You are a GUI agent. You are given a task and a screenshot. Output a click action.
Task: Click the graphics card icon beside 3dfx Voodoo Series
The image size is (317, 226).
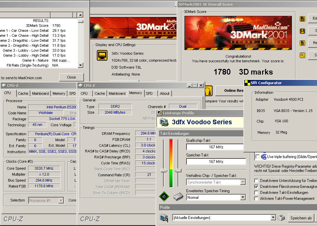point(164,122)
